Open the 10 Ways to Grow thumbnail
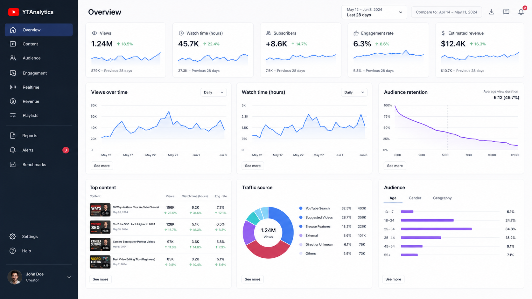Image resolution: width=532 pixels, height=299 pixels. click(100, 210)
